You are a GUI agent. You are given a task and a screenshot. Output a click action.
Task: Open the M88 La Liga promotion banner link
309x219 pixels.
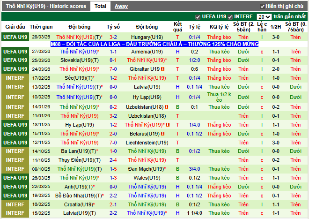click(154, 44)
